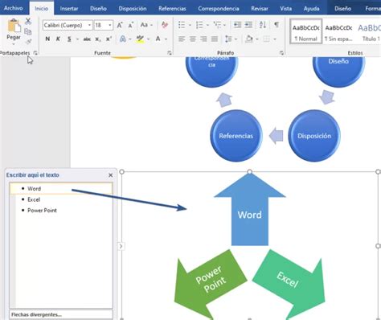Image resolution: width=381 pixels, height=320 pixels.
Task: Center the text alignment
Action: [193, 39]
